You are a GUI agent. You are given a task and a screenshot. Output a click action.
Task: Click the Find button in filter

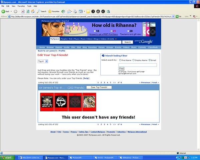point(121,69)
